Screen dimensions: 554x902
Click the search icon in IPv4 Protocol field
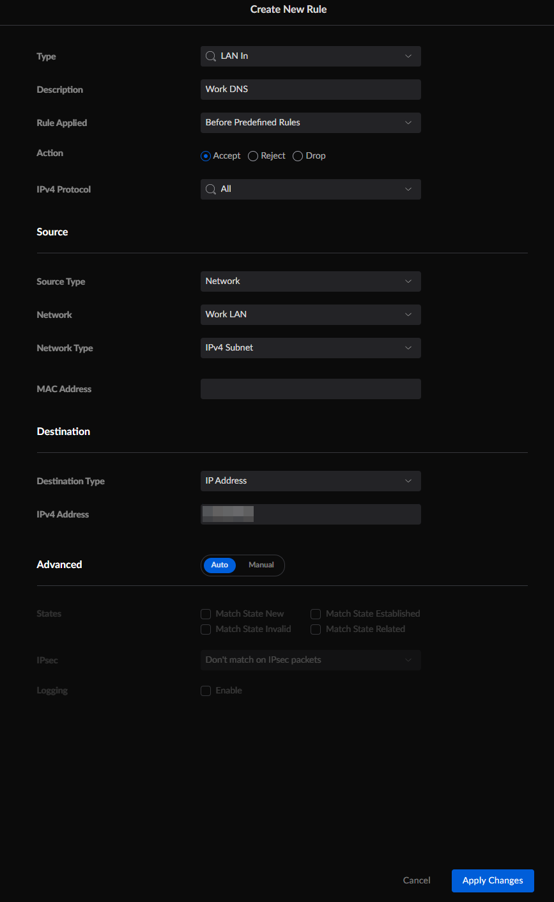[210, 189]
